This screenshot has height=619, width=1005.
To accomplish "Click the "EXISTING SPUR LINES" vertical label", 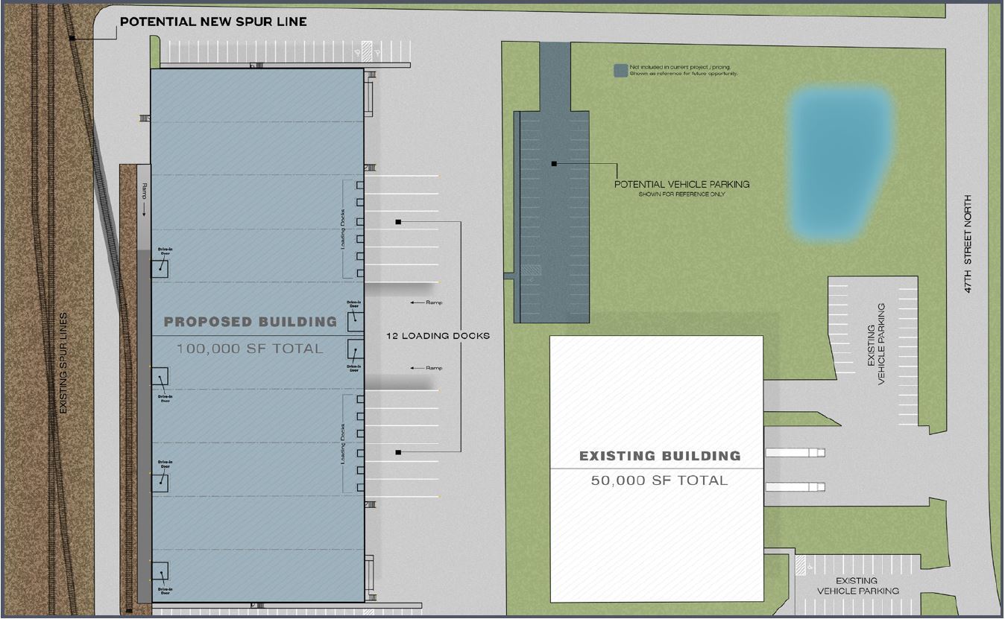I will coord(63,363).
